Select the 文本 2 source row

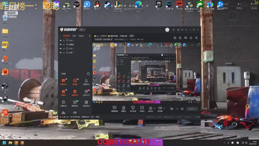coord(75,40)
